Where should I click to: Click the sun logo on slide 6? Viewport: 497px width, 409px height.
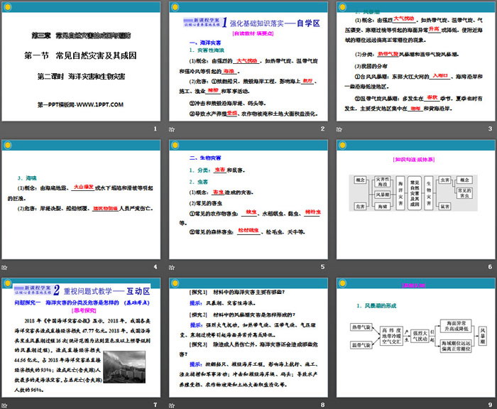[344, 145]
